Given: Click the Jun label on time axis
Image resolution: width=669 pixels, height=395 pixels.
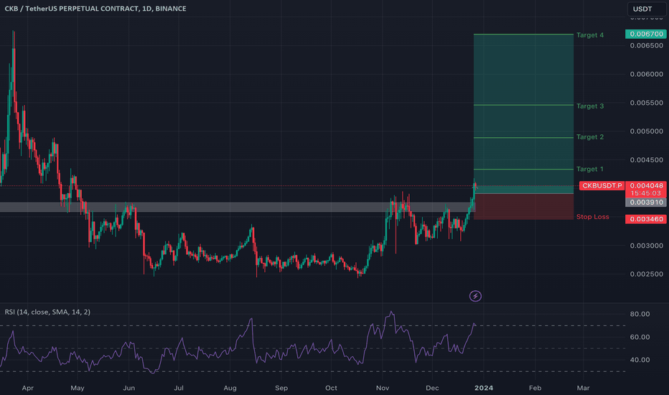Looking at the screenshot, I should (x=129, y=388).
